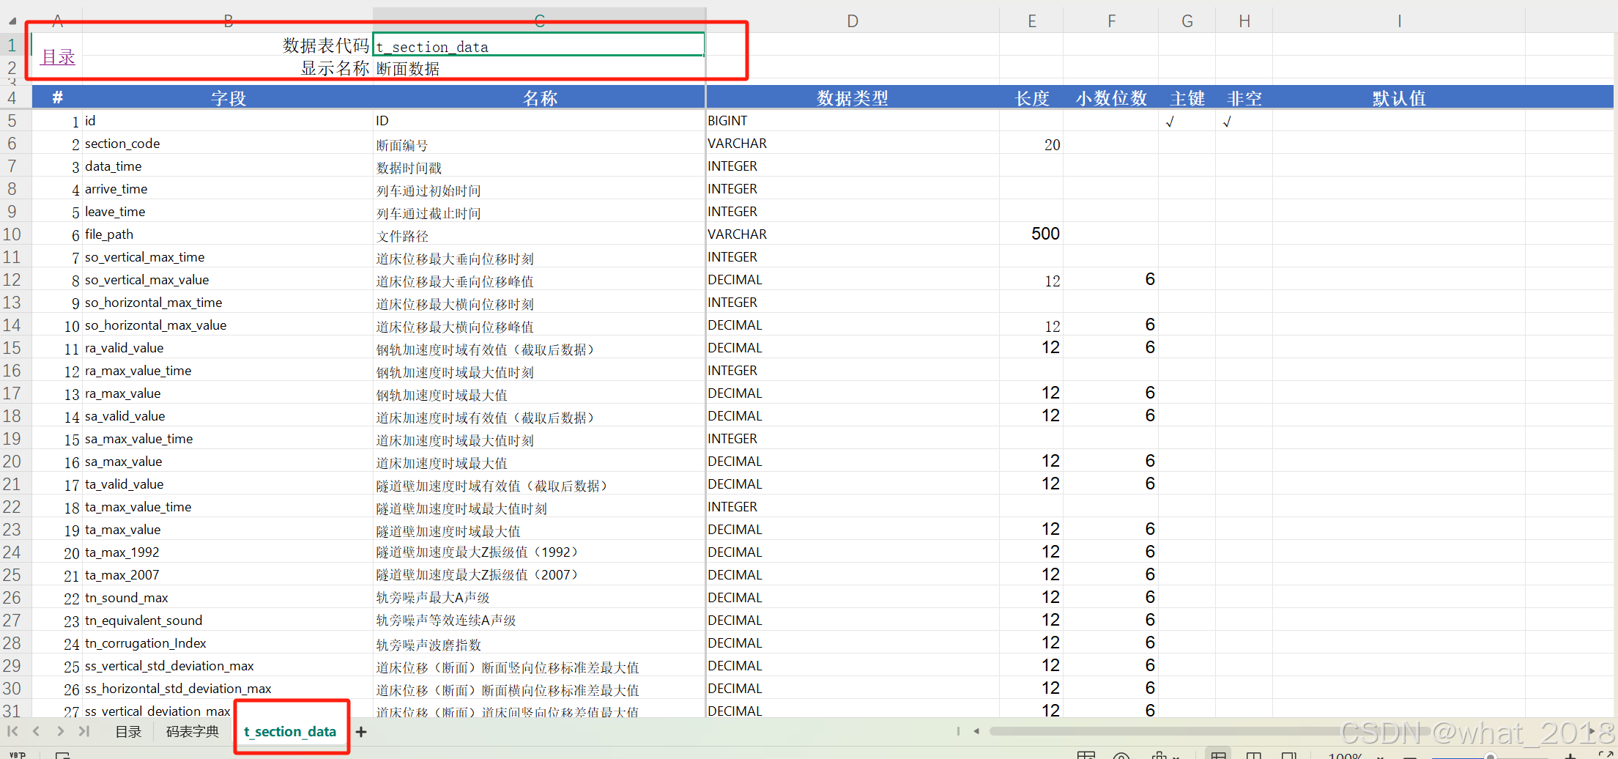
Task: Click the table grid icon in the status bar
Action: (x=1087, y=756)
